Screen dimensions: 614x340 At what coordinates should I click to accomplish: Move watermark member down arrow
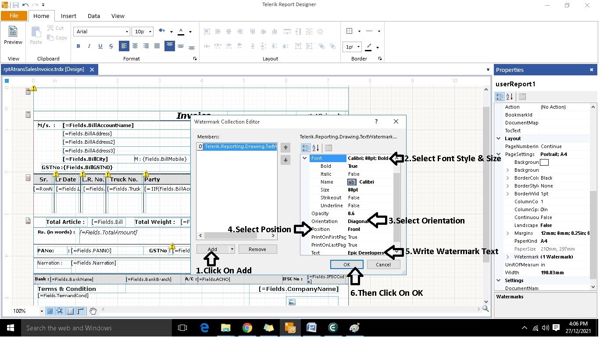point(285,160)
